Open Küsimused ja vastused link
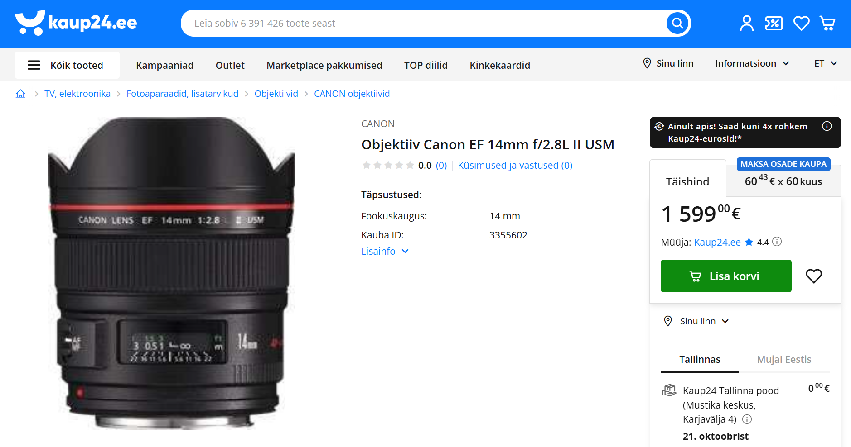The width and height of the screenshot is (851, 447). (x=515, y=166)
